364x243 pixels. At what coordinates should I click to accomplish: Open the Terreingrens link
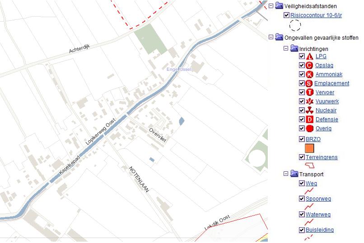[x=321, y=157]
